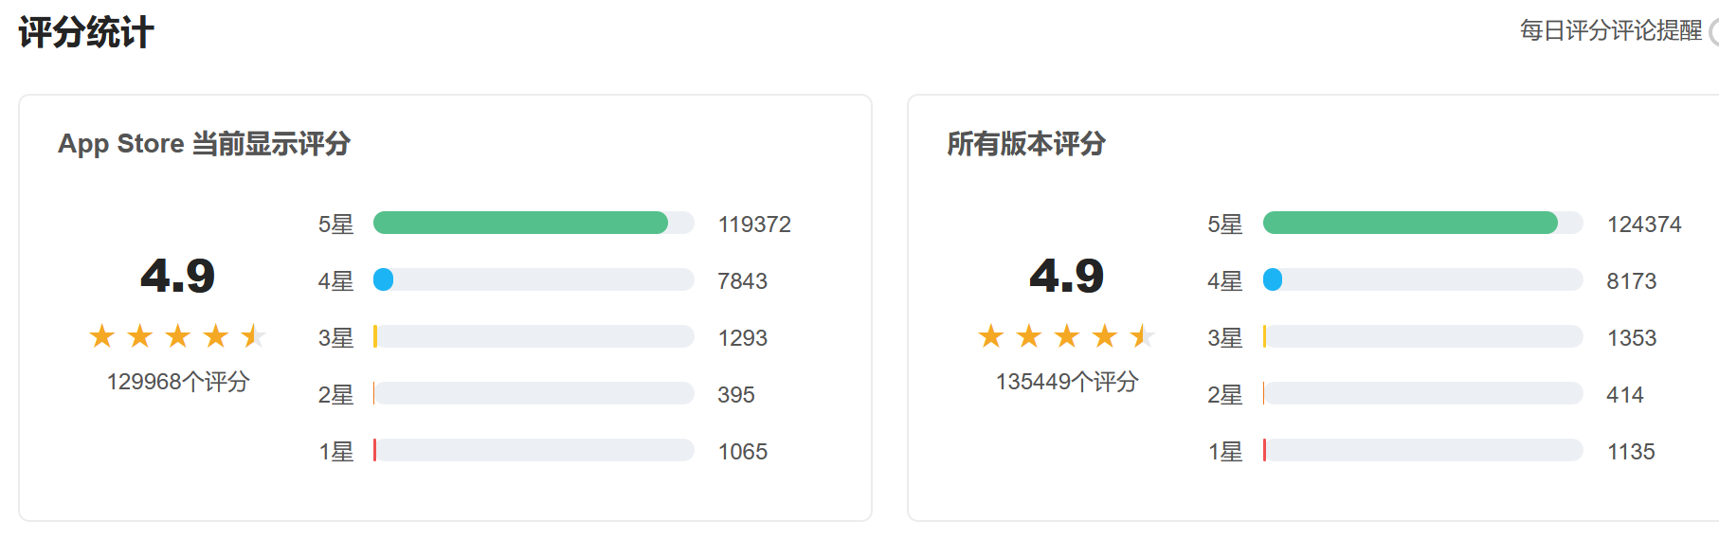The height and width of the screenshot is (557, 1719).
Task: Click the 129968个评分 total count
Action: coord(178,382)
